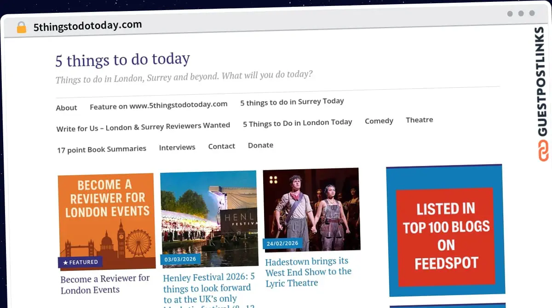The image size is (552, 308).
Task: Click the middle window control dot
Action: click(520, 14)
